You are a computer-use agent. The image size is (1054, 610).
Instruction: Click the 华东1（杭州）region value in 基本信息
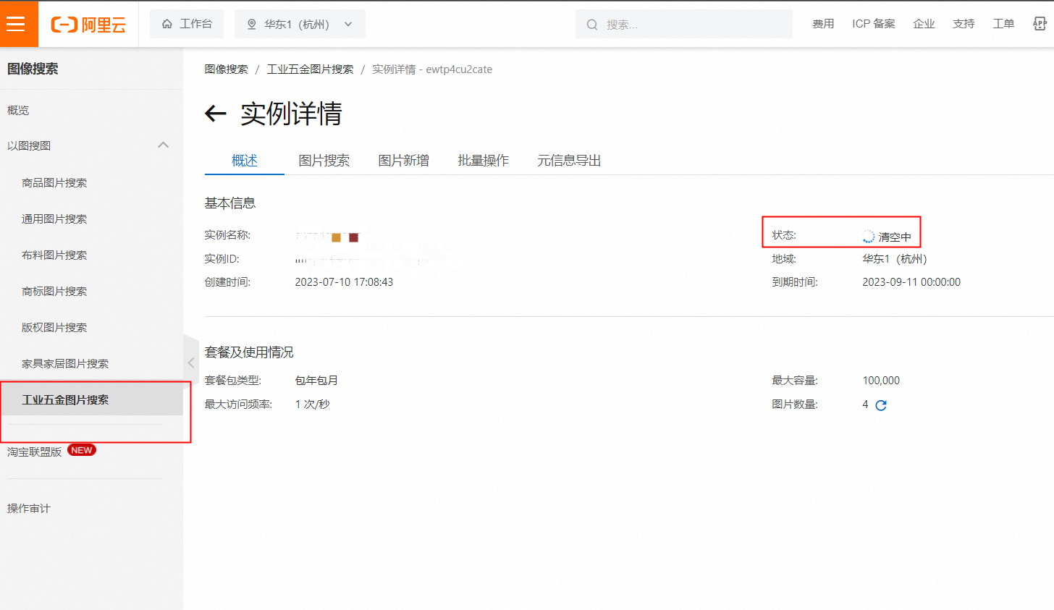coord(895,259)
